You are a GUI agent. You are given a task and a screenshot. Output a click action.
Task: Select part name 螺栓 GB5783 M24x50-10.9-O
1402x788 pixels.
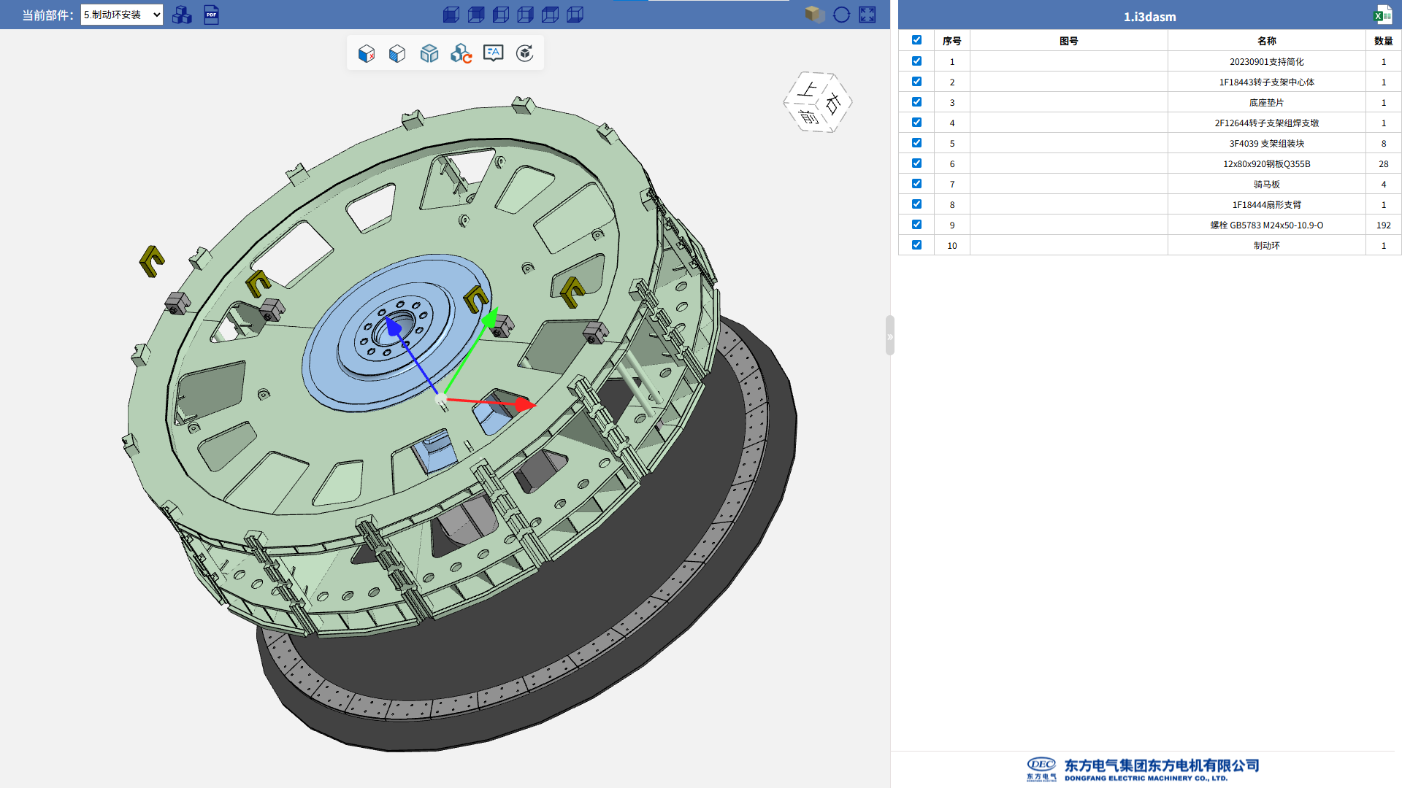1267,225
